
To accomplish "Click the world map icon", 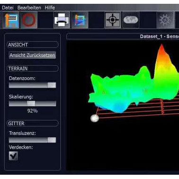I will [131, 20].
